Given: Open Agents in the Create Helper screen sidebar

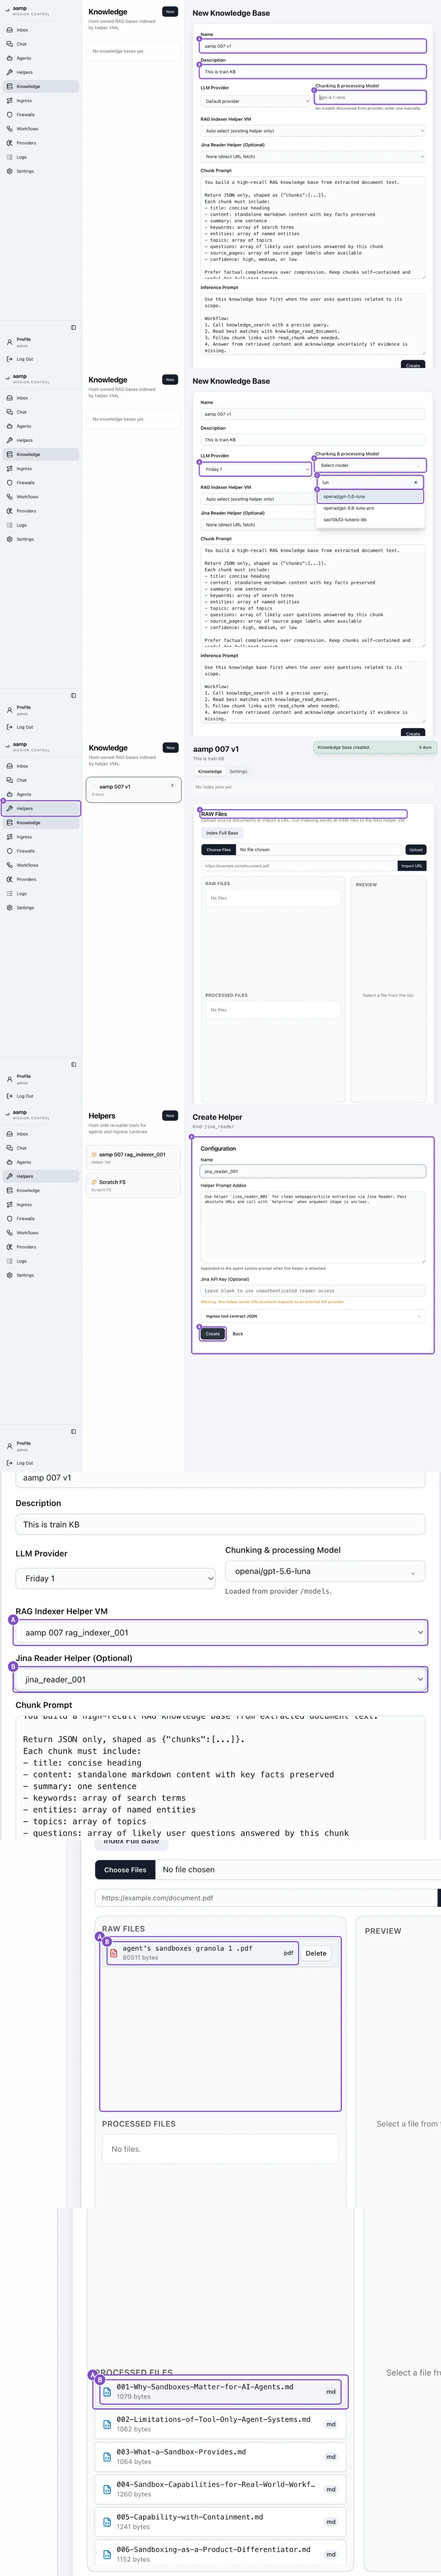Looking at the screenshot, I should pos(40,1162).
